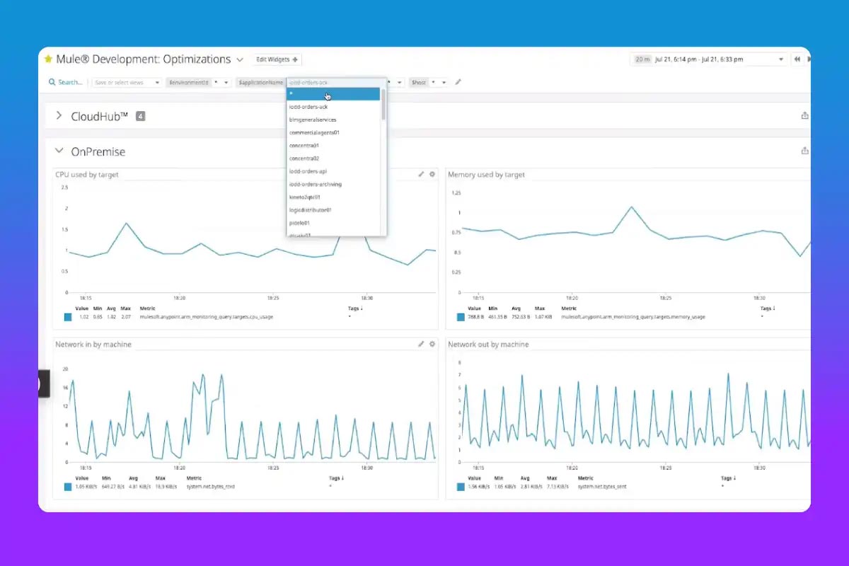Select logicdistributor01 in the dropdown list

click(x=333, y=209)
